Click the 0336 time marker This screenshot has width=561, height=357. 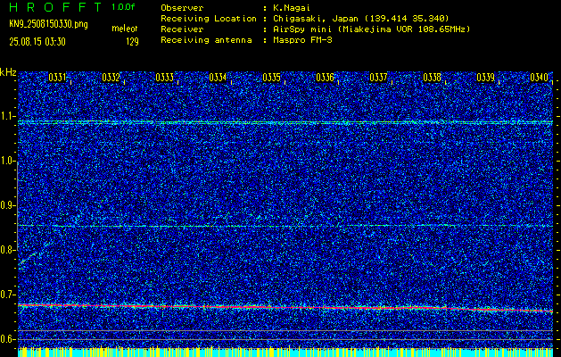[325, 78]
